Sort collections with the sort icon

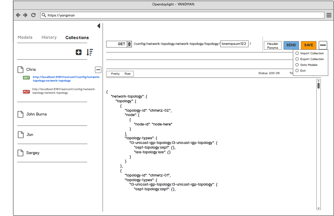tap(90, 52)
